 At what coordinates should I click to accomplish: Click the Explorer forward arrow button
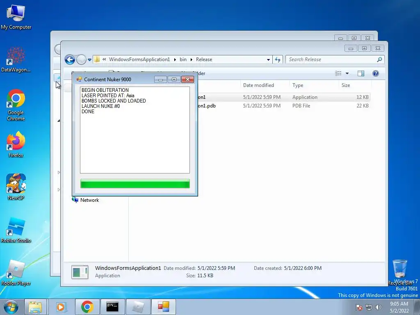coord(81,59)
